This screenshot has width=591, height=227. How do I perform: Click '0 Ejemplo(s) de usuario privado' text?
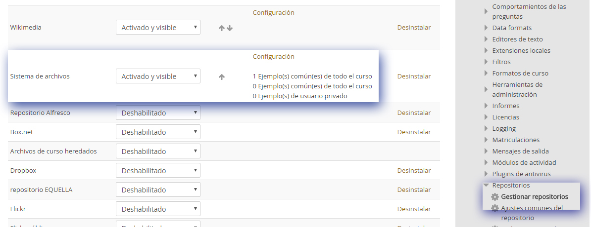[x=299, y=96]
